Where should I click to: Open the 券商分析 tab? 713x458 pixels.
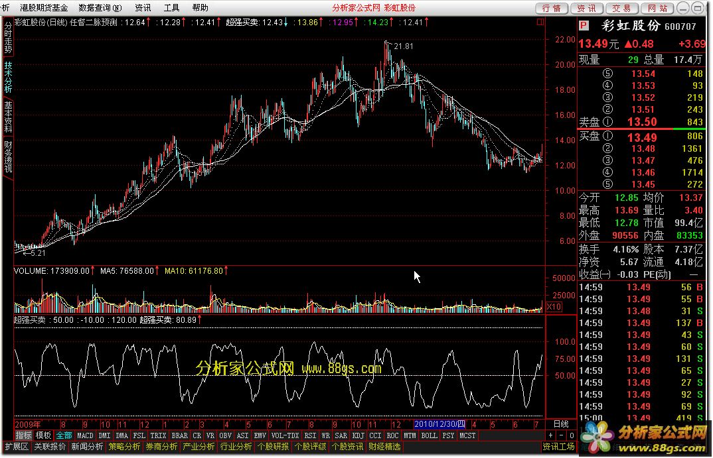pyautogui.click(x=162, y=447)
